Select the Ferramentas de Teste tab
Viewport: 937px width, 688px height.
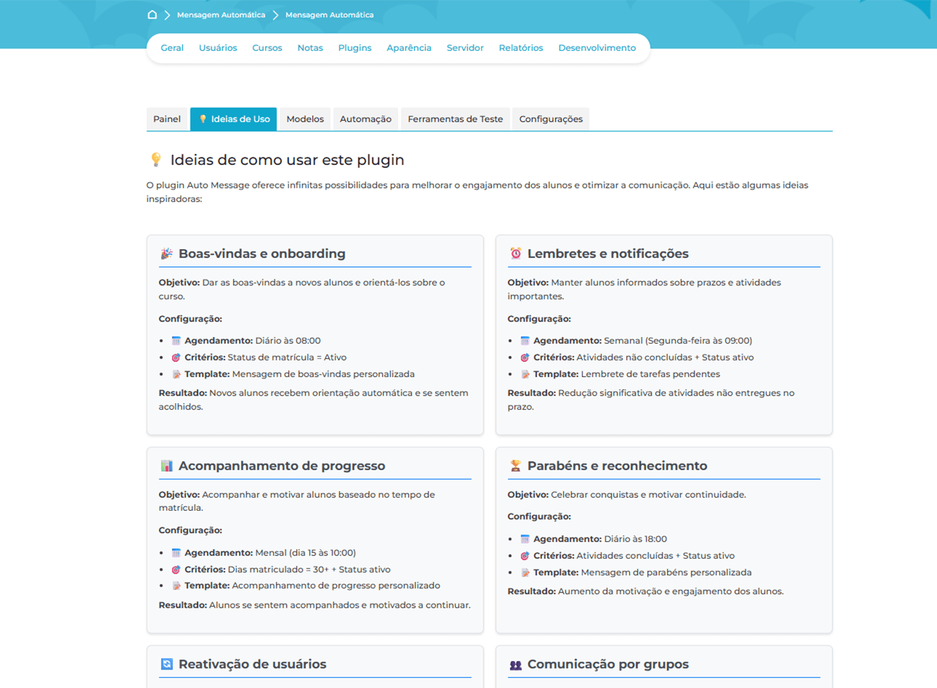point(455,119)
